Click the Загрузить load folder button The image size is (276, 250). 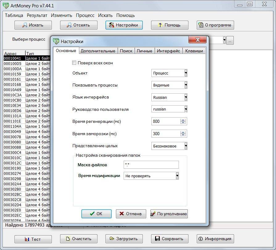coord(124,239)
